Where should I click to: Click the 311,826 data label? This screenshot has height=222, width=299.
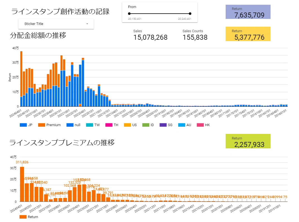22,162
